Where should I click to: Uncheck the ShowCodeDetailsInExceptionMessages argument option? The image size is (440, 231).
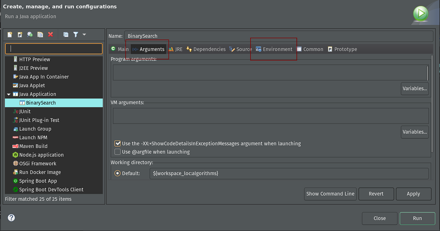pyautogui.click(x=117, y=143)
